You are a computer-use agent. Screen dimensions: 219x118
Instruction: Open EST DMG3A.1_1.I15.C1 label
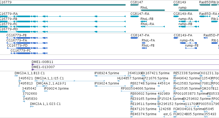[x=49, y=78]
